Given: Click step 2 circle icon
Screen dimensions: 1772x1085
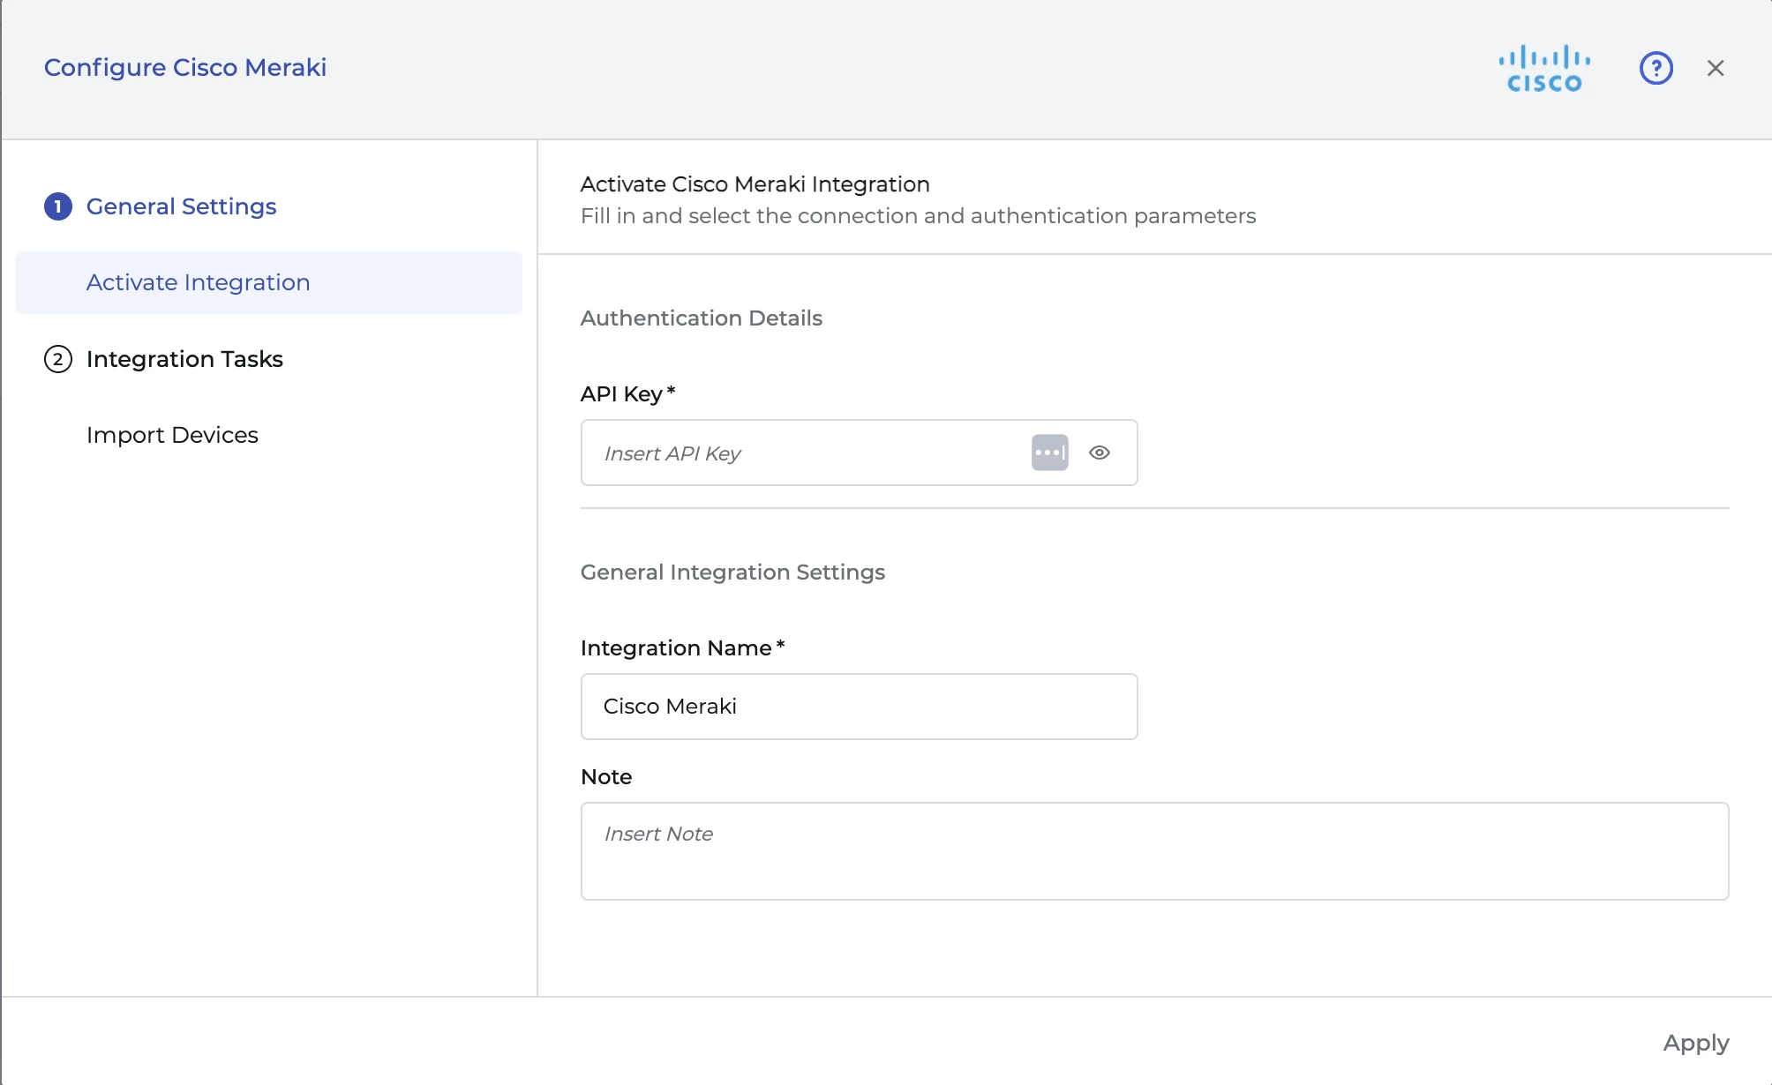Looking at the screenshot, I should (58, 359).
